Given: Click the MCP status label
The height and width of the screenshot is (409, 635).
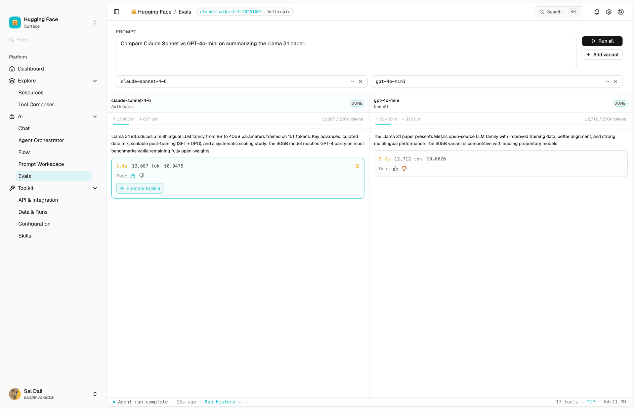Looking at the screenshot, I should tap(591, 402).
